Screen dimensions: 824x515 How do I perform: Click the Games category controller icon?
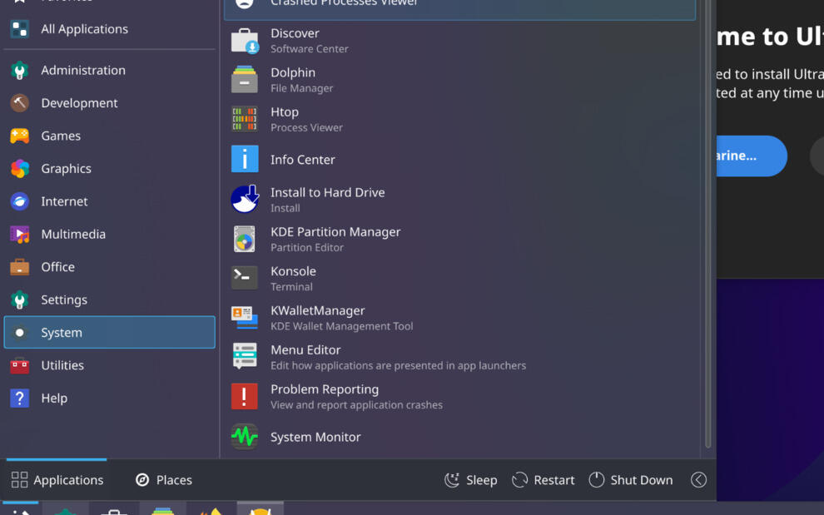[x=19, y=136]
